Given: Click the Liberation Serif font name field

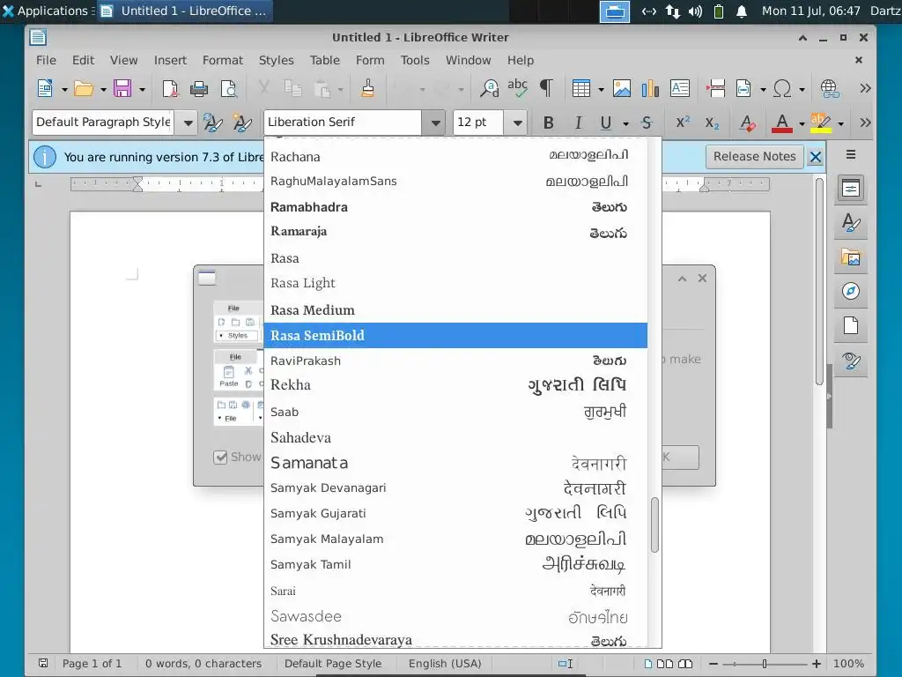Looking at the screenshot, I should [x=343, y=122].
